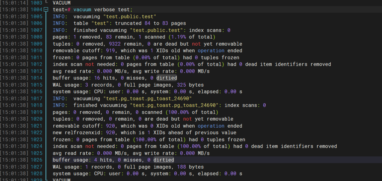Click the VACUUM text on line 1003

(62, 3)
